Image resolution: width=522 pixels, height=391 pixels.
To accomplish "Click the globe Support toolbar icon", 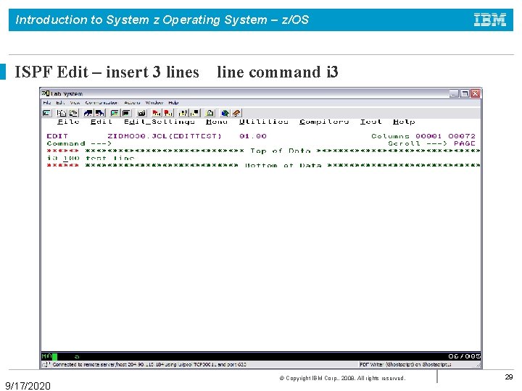I will [x=225, y=113].
